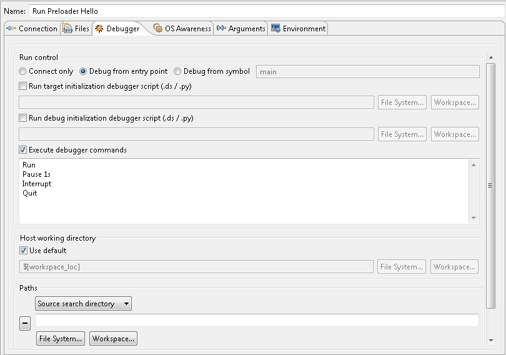Open the Files tab
Screen dimensions: 506x355
(76, 28)
